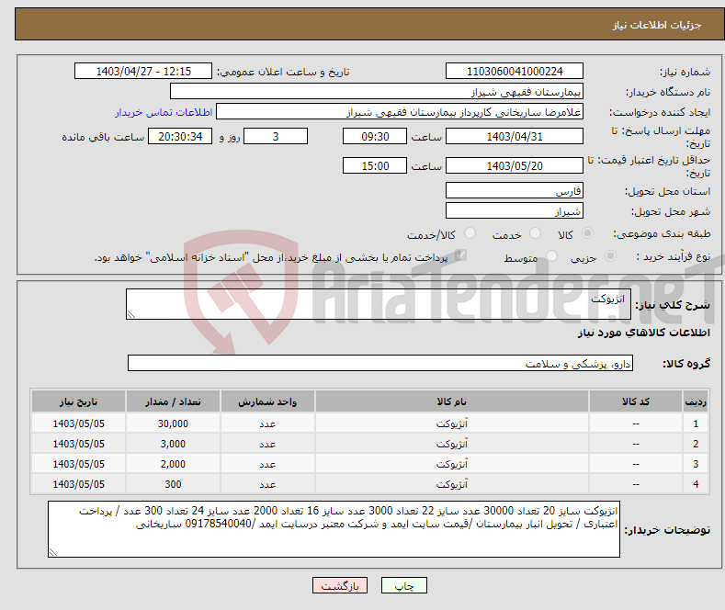
Task: Click the بازگشت back button
Action: (340, 585)
